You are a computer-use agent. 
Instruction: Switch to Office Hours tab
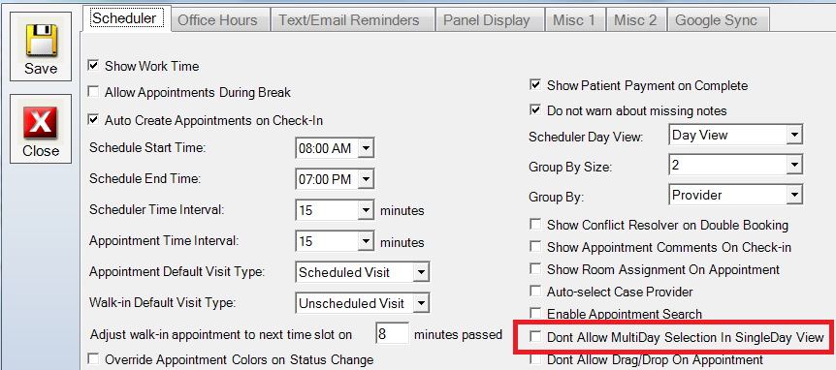[x=217, y=20]
